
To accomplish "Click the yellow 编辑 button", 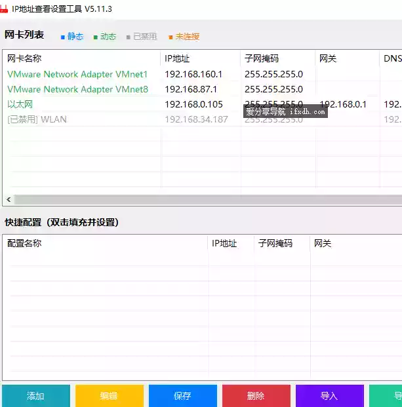I will click(x=110, y=396).
